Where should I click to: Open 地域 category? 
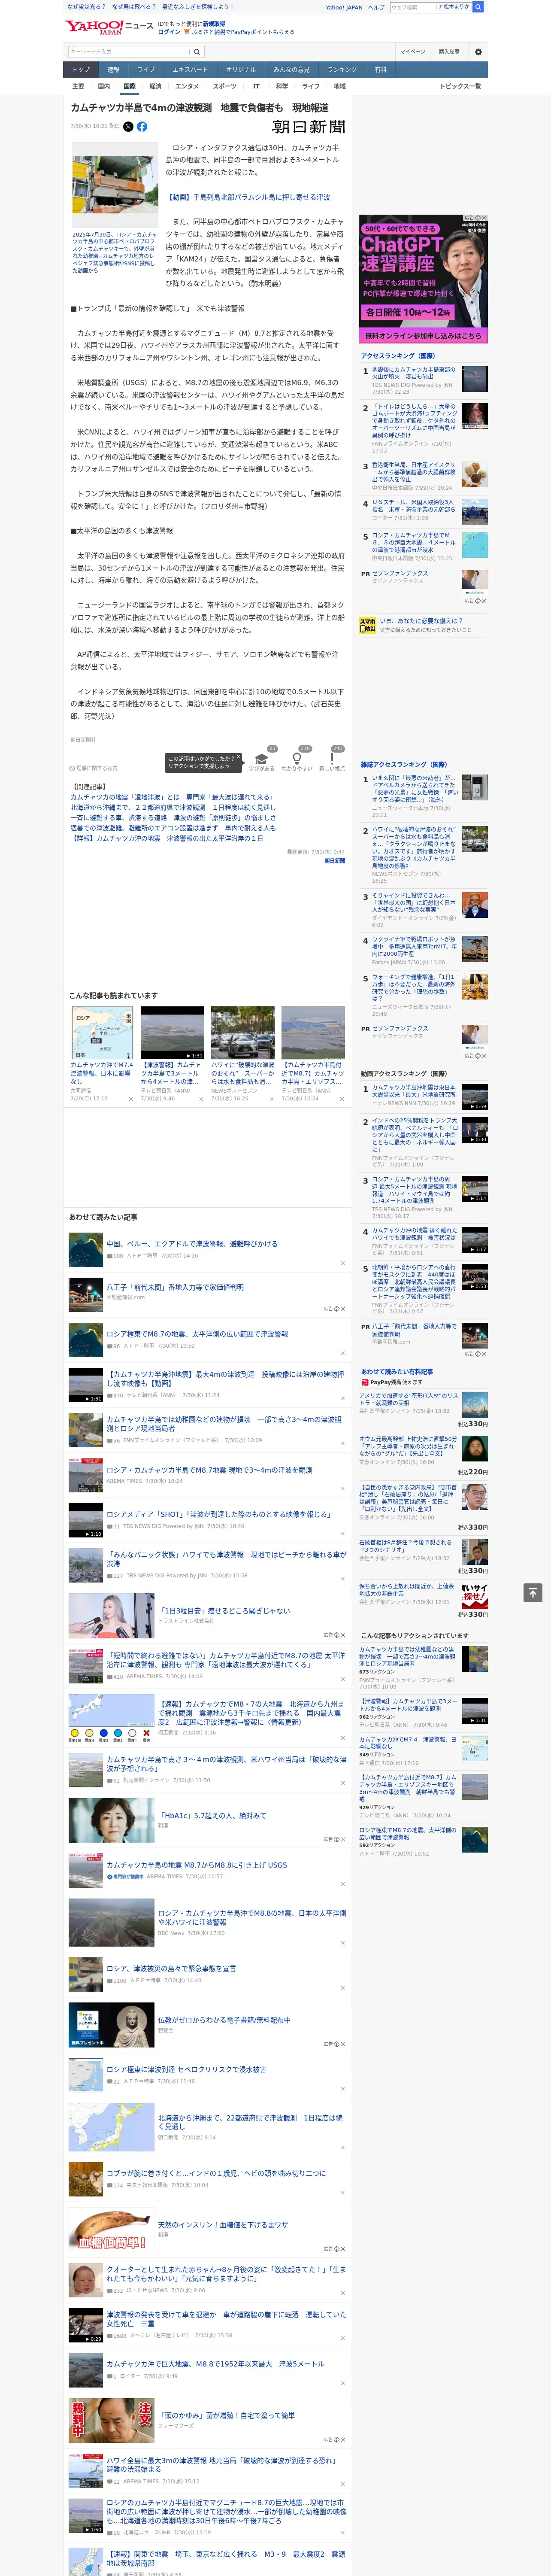[339, 86]
